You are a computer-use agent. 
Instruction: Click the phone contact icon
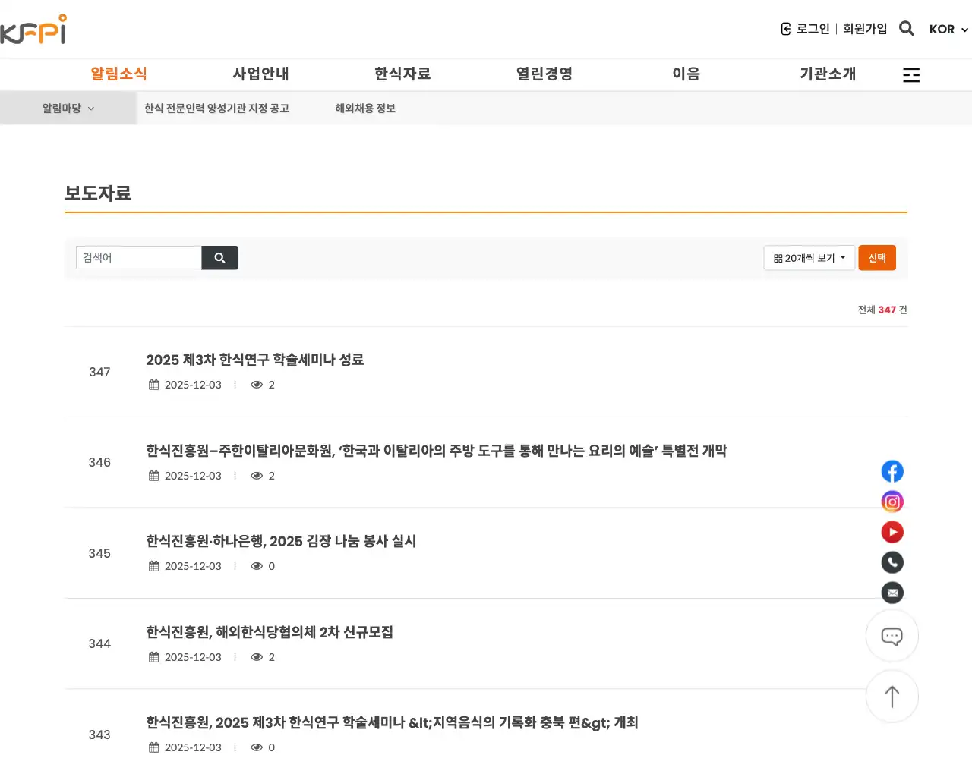pos(892,562)
